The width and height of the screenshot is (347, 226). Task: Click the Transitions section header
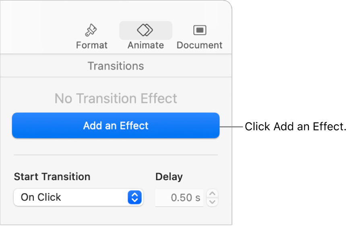click(116, 66)
